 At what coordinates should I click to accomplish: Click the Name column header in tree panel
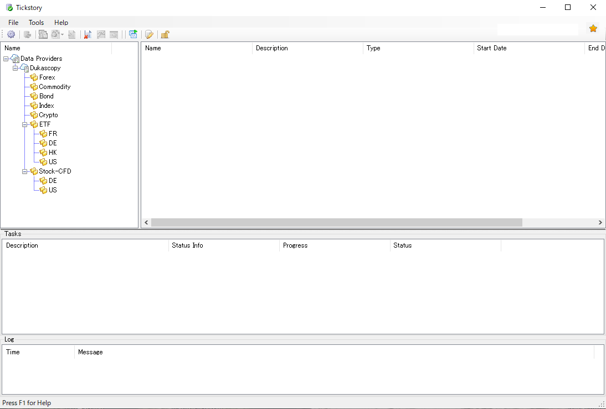coord(57,48)
